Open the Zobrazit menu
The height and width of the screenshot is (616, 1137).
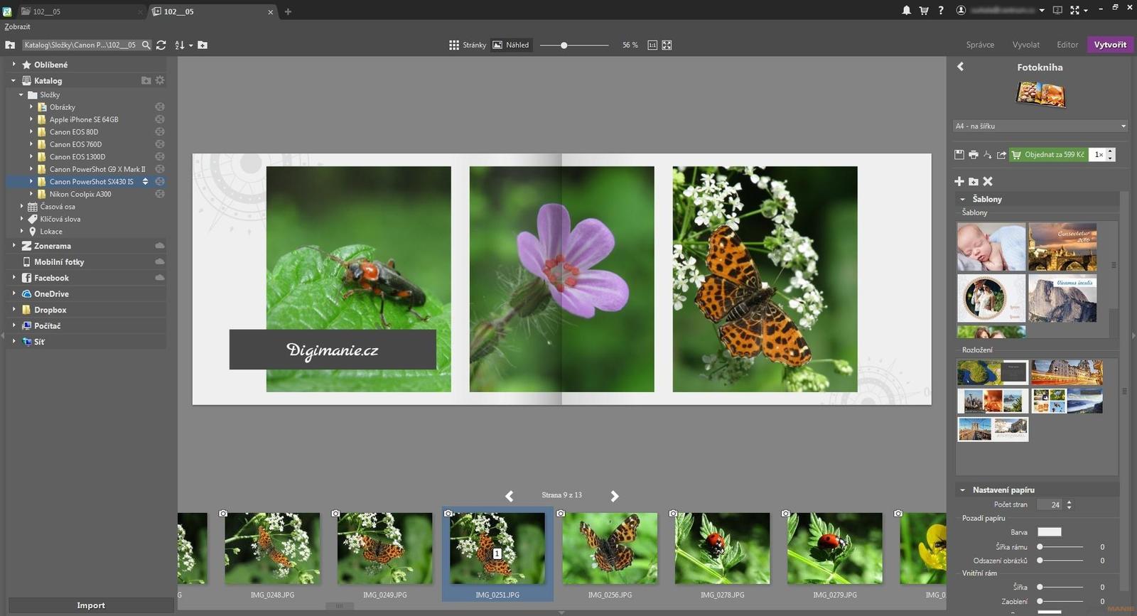(x=18, y=26)
